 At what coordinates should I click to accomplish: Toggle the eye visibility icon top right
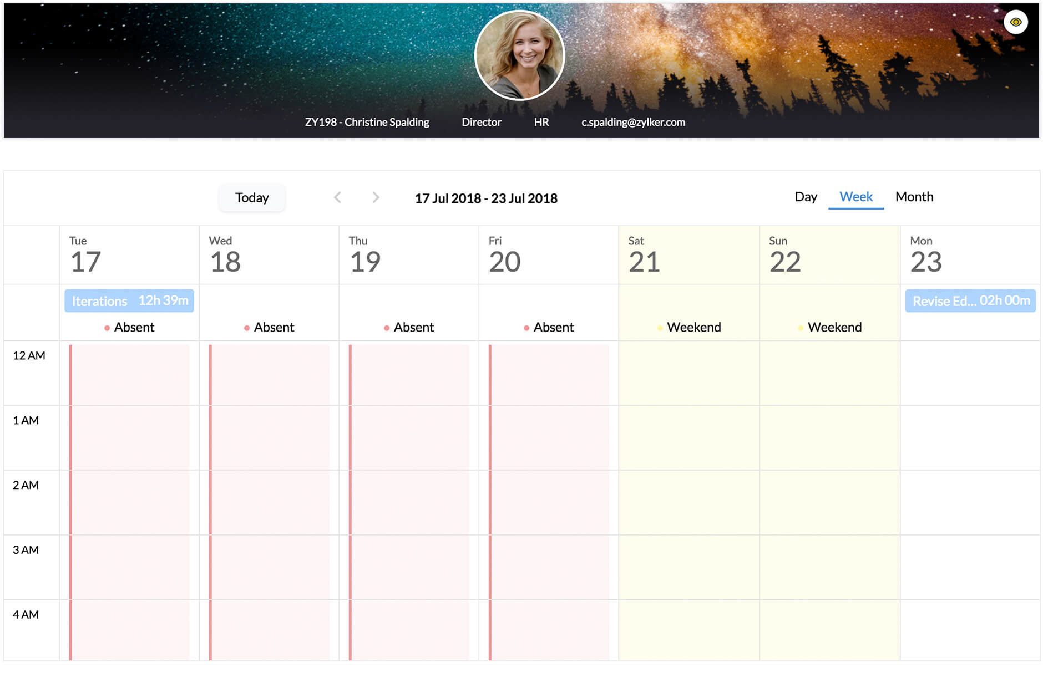point(1016,22)
